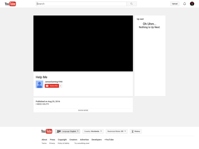Open the Advertise footer link
The image size is (199, 149).
click(x=84, y=140)
